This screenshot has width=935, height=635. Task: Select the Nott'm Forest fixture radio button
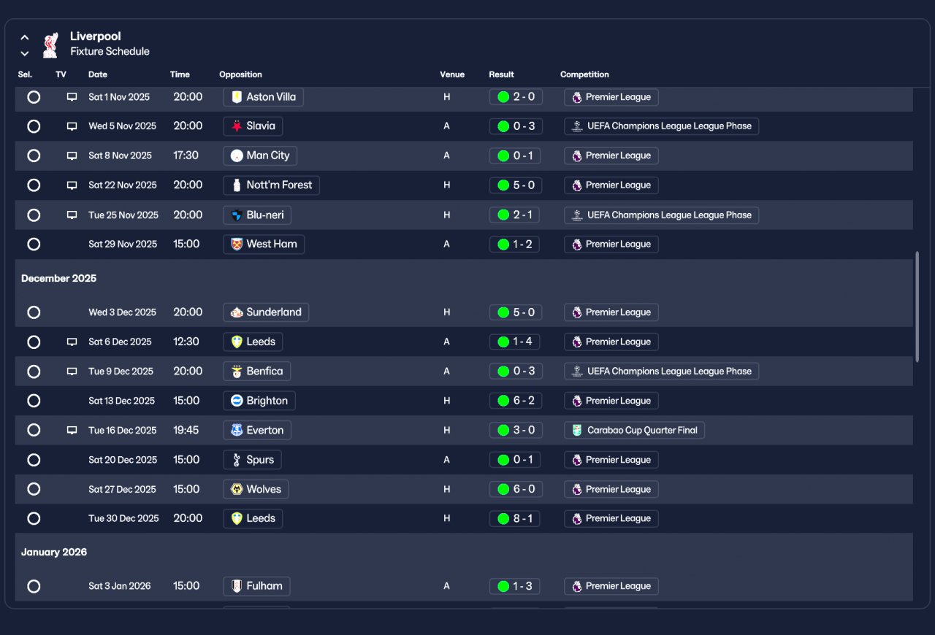pyautogui.click(x=34, y=185)
